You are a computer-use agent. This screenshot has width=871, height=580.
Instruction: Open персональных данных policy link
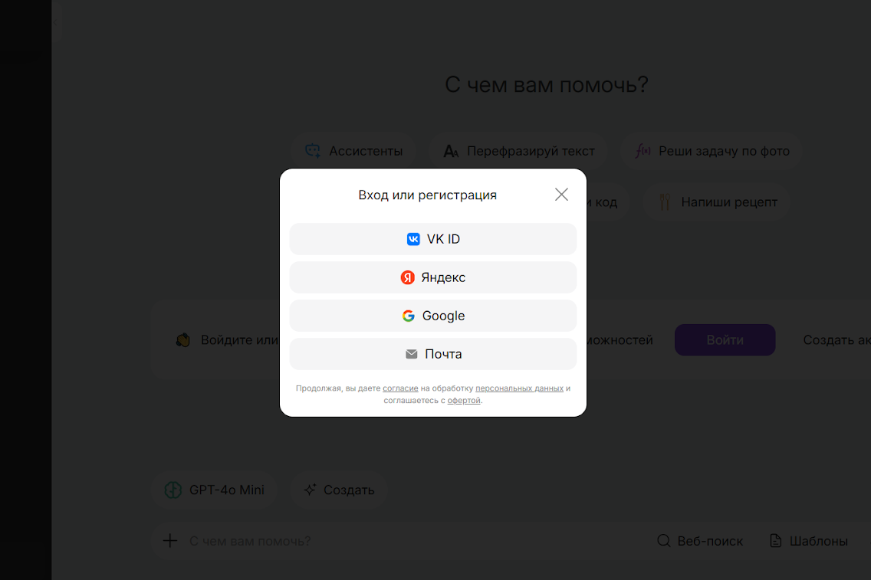(519, 388)
